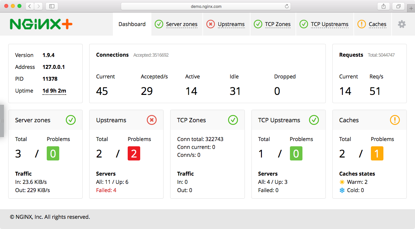Click the red Failed: 4 text
415x229 pixels.
[106, 190]
